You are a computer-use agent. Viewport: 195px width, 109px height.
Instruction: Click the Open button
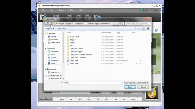[x=130, y=87]
